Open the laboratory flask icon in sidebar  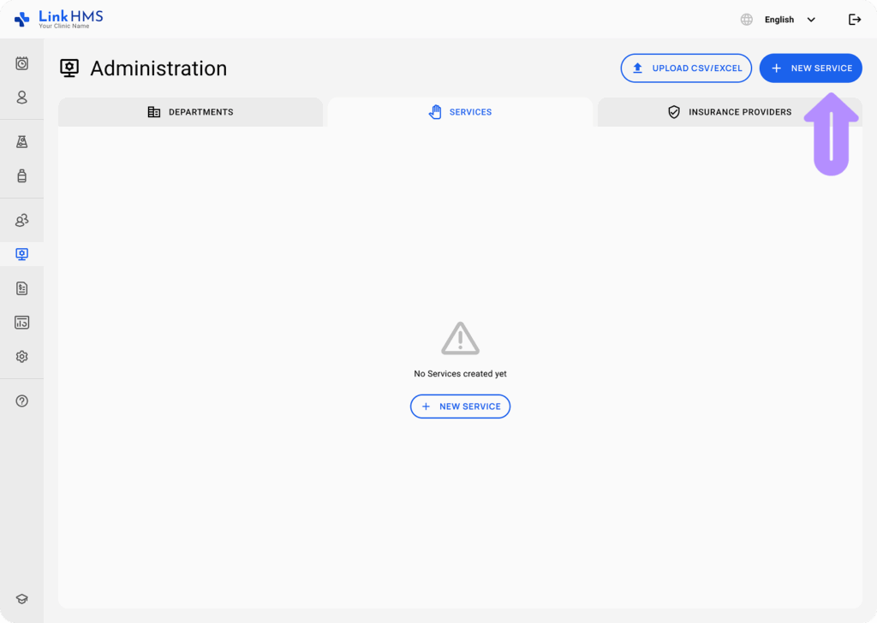(21, 142)
